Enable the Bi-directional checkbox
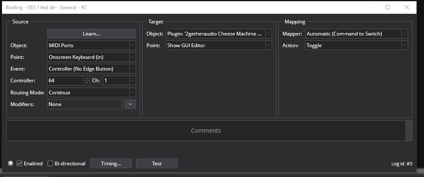The image size is (424, 177). [50, 164]
